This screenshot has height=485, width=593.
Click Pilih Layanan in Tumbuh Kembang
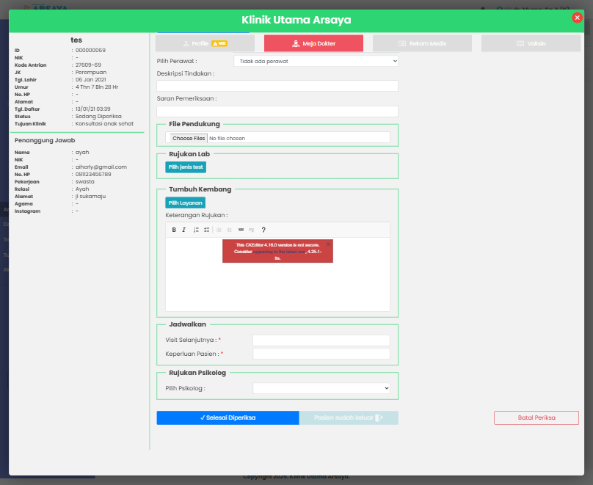tap(185, 203)
